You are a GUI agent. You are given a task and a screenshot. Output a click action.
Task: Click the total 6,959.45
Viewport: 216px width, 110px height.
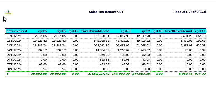pyautogui.click(x=186, y=74)
